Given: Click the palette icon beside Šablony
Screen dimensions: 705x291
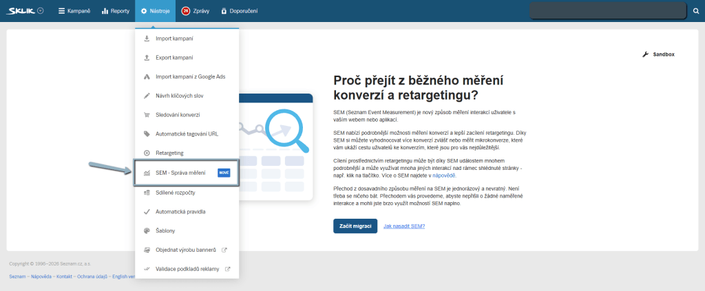Looking at the screenshot, I should pos(147,231).
